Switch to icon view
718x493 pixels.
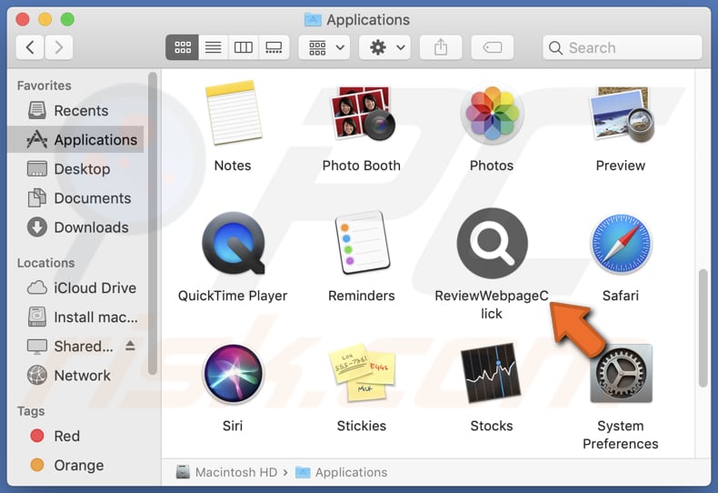click(x=183, y=47)
